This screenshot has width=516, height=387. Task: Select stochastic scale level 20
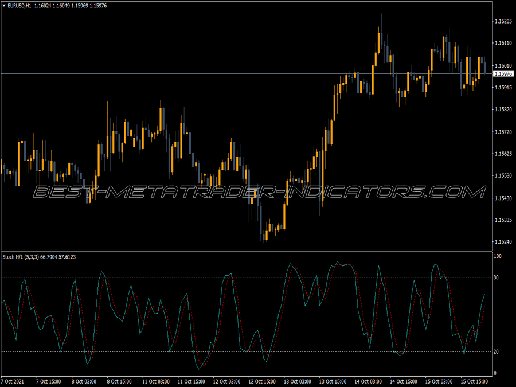[x=497, y=352]
